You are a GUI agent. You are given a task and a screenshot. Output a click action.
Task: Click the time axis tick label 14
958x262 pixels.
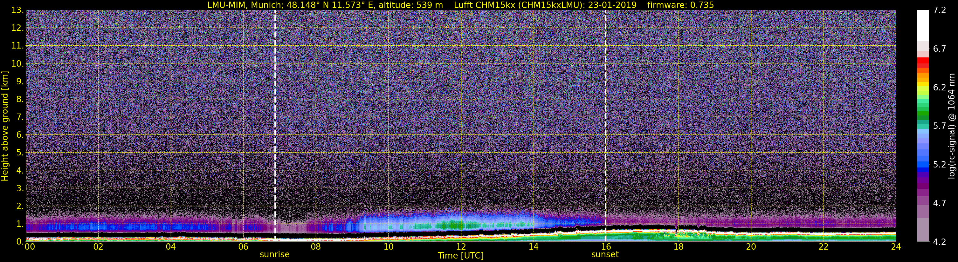pyautogui.click(x=533, y=247)
